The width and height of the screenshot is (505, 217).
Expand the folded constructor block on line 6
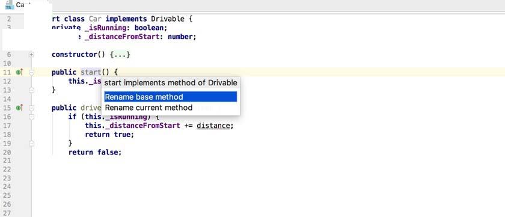(31, 55)
